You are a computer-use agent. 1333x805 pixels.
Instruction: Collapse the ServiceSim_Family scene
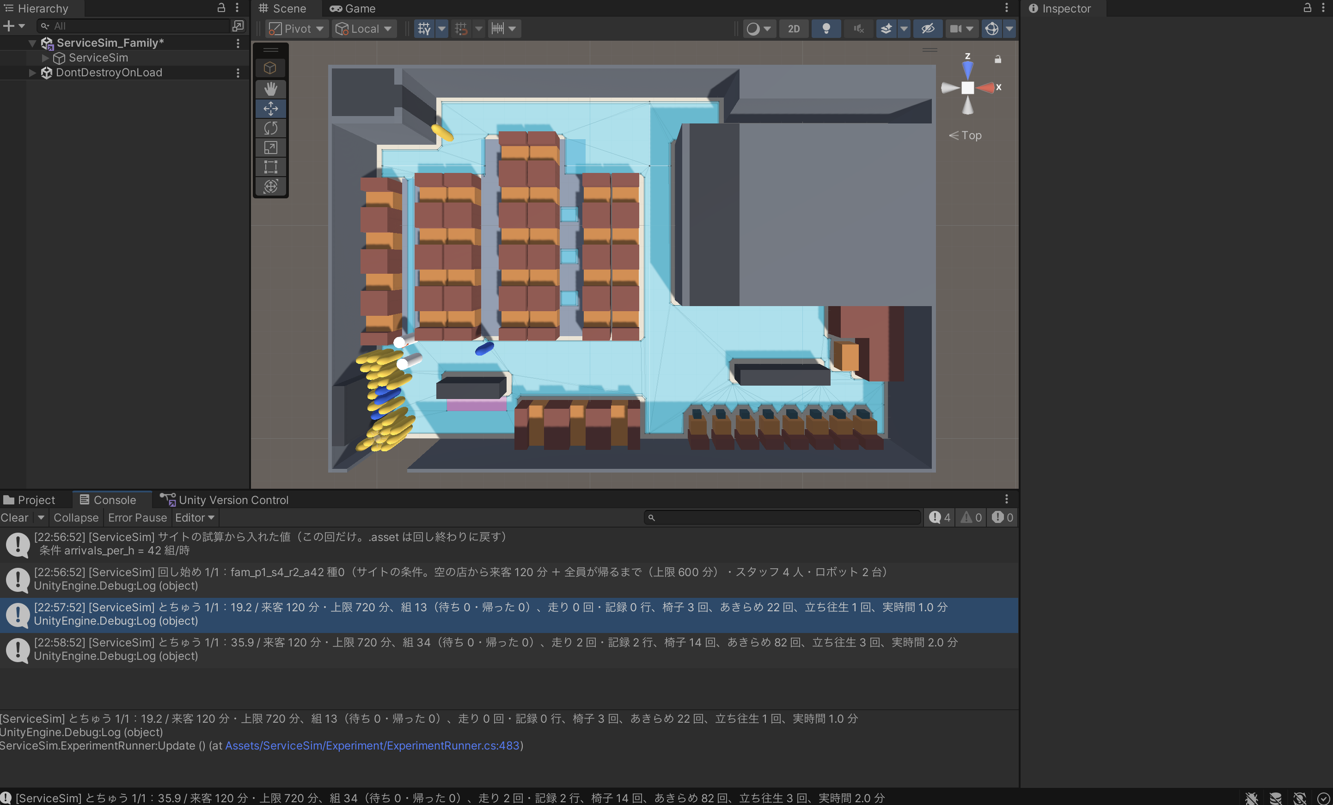[x=32, y=43]
